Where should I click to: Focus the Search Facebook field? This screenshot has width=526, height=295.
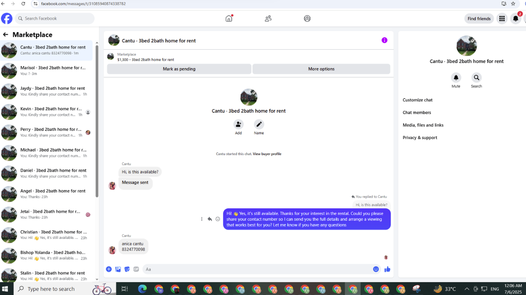click(x=55, y=18)
